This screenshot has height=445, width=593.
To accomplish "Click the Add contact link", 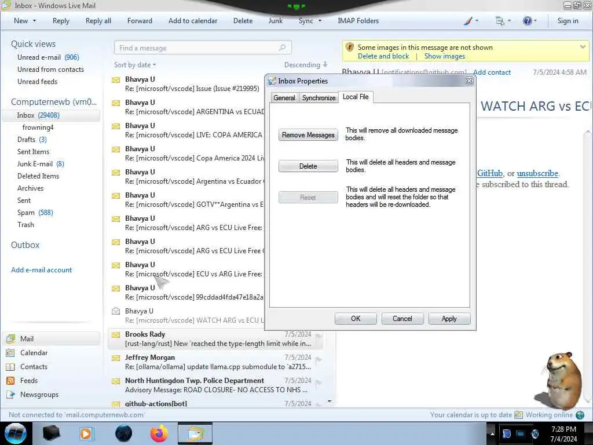I will pos(492,72).
